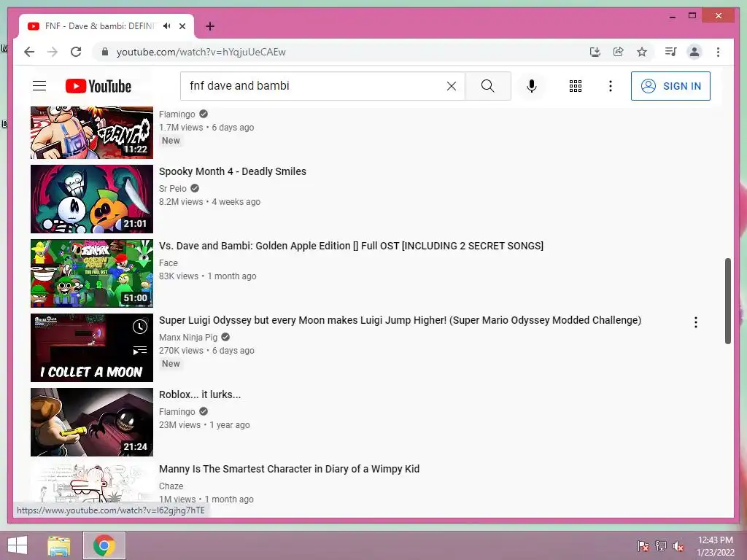This screenshot has width=747, height=560.
Task: Go back with browser back arrow
Action: point(29,52)
